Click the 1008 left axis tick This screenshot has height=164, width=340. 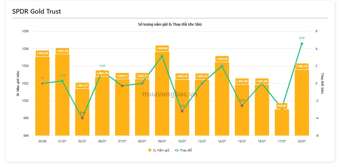pos(26,31)
